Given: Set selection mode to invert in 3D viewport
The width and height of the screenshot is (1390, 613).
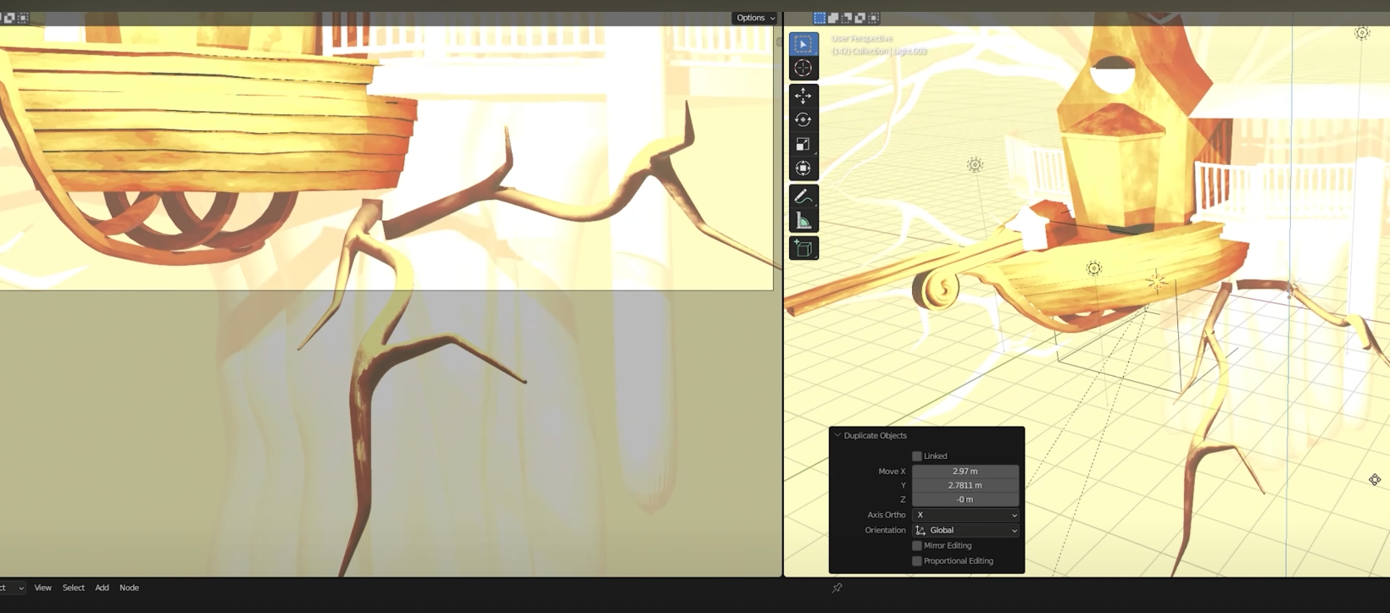Looking at the screenshot, I should [860, 18].
